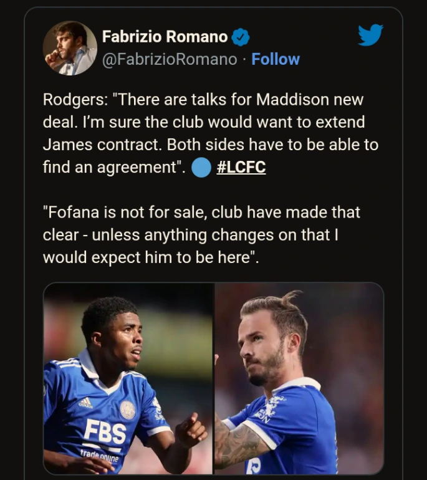Open the left photo of the running player

tap(128, 378)
